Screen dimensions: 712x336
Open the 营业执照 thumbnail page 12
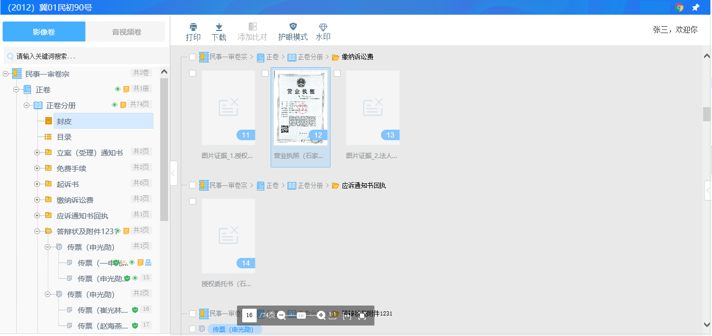click(x=301, y=108)
